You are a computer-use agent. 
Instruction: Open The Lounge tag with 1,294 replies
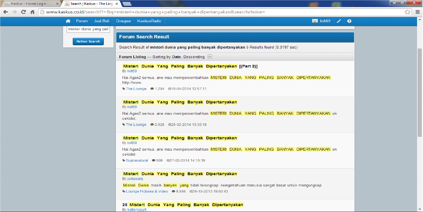136,89
